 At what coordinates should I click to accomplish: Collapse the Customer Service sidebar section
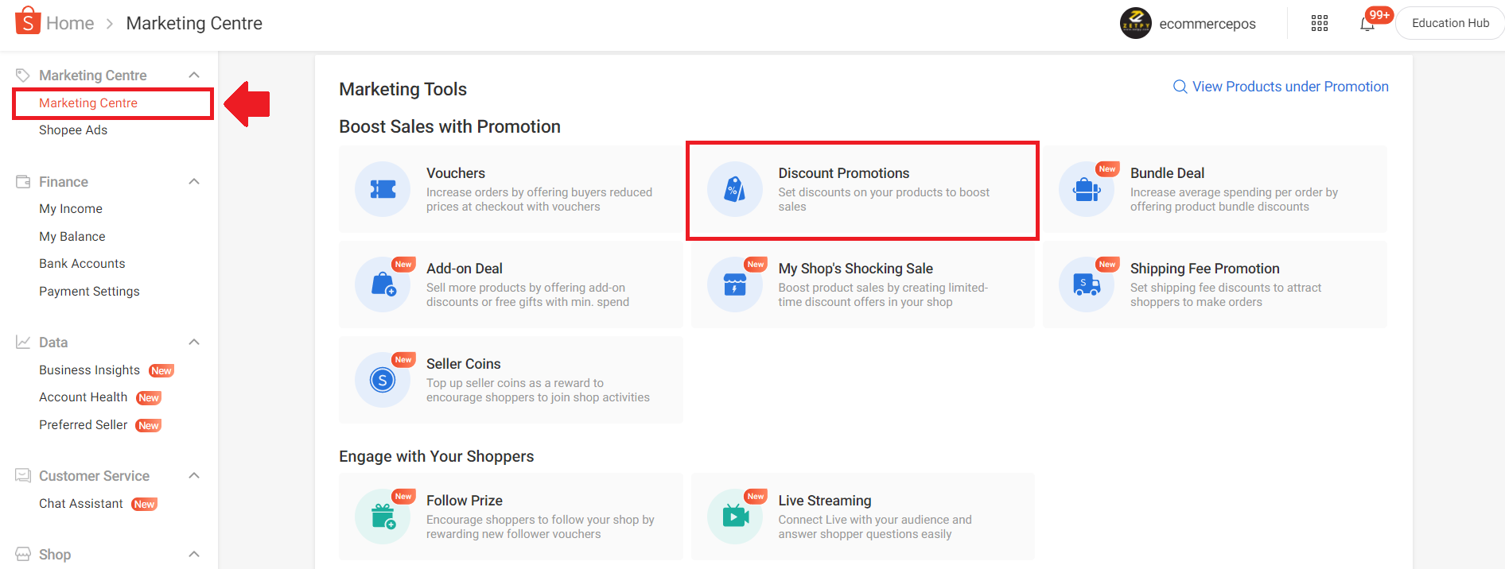point(194,475)
